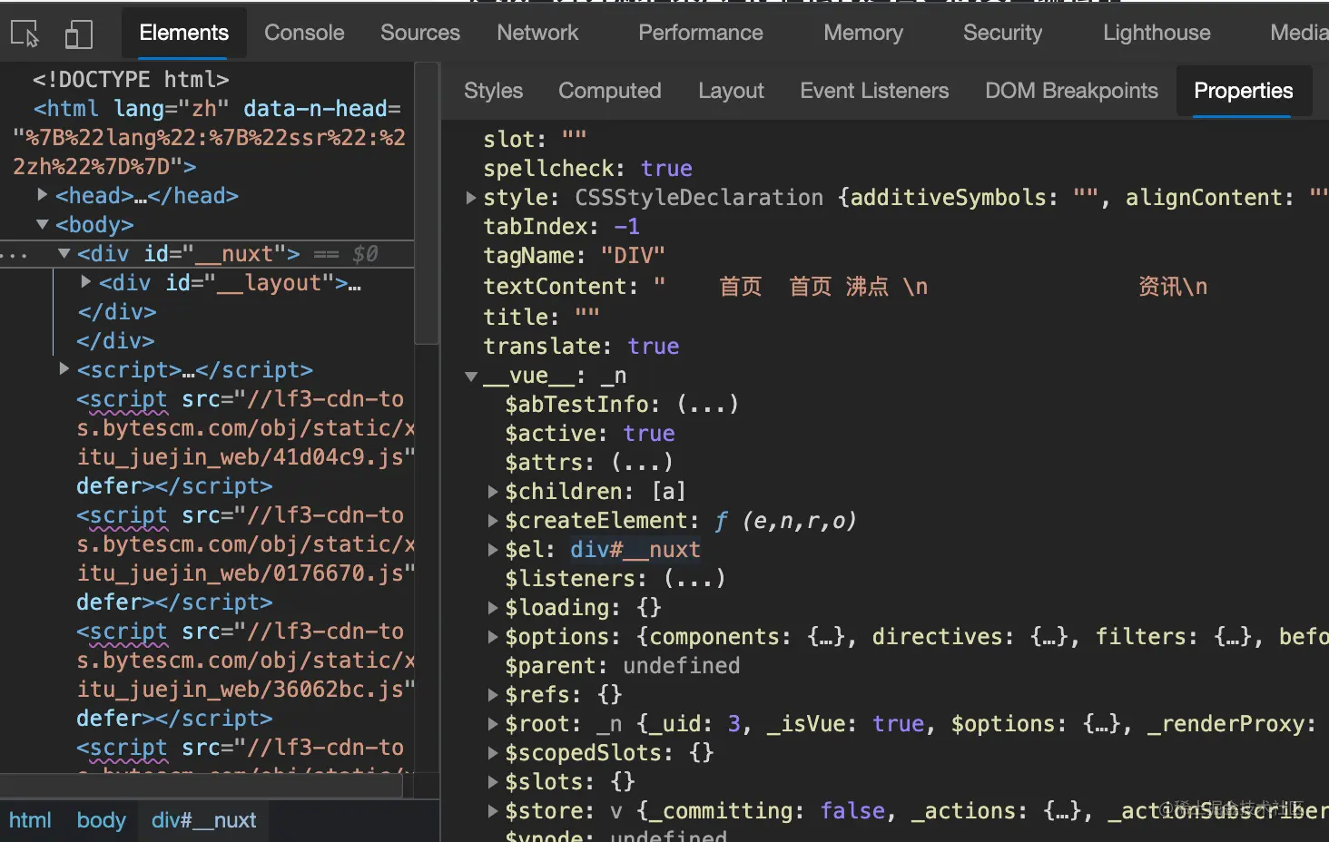This screenshot has height=842, width=1329.
Task: Collapse the __vue__ property object
Action: 470,376
